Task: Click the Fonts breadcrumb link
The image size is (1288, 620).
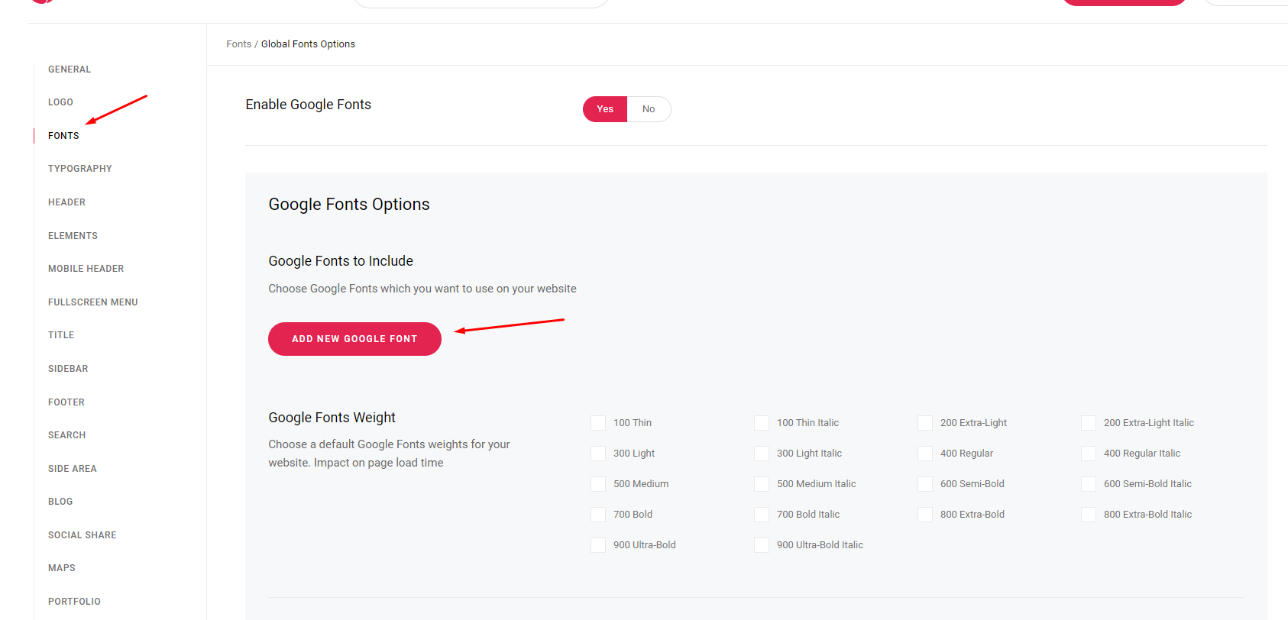Action: pyautogui.click(x=238, y=44)
